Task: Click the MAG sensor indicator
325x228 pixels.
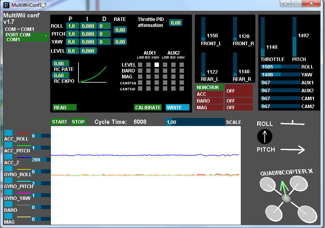Action: pos(209,108)
